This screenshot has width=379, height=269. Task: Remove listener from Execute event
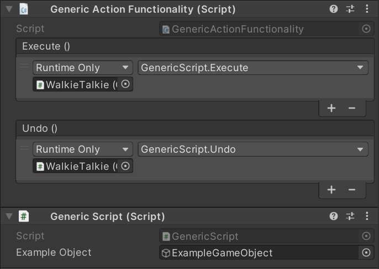click(352, 108)
